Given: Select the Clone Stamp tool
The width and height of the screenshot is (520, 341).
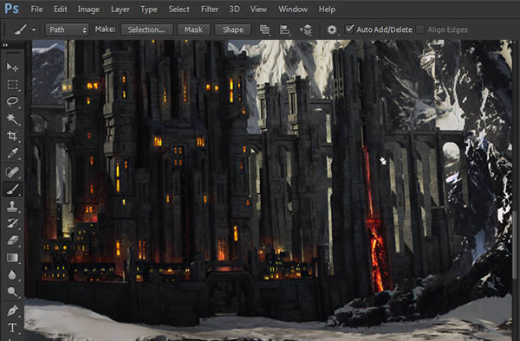Looking at the screenshot, I should click(12, 206).
